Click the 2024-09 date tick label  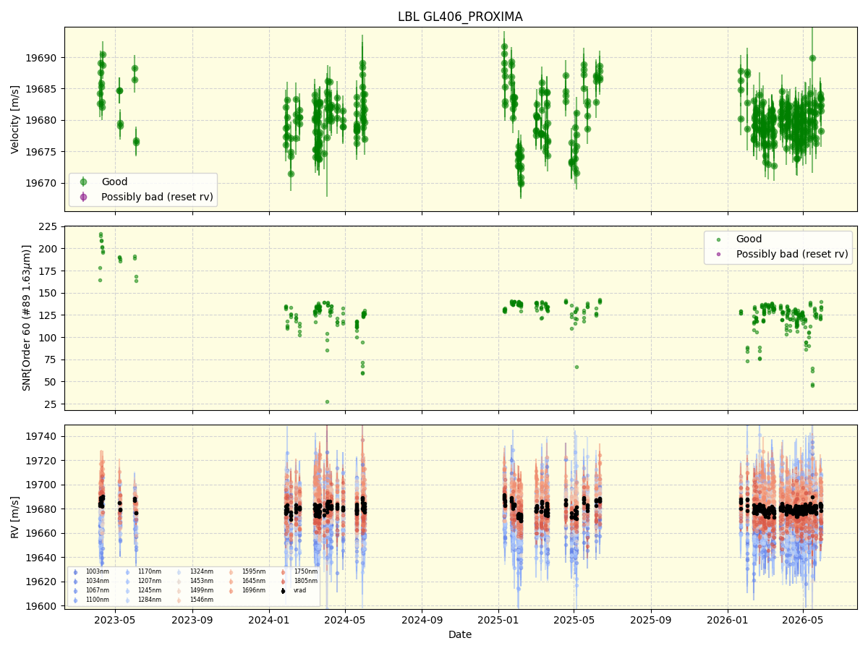pos(422,620)
